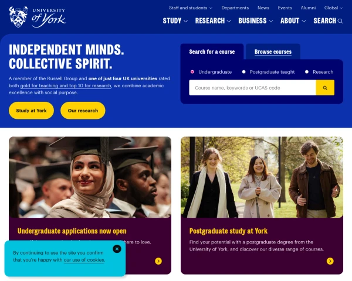The height and width of the screenshot is (281, 352).
Task: Click the course name search input field
Action: coord(252,88)
